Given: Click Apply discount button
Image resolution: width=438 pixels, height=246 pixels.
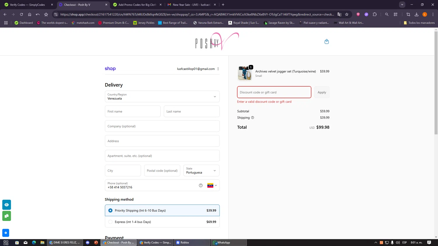Looking at the screenshot, I should [322, 92].
